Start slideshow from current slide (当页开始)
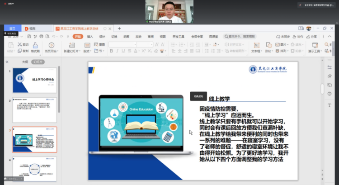Viewport: 339px width, 185px height. [x=51, y=48]
